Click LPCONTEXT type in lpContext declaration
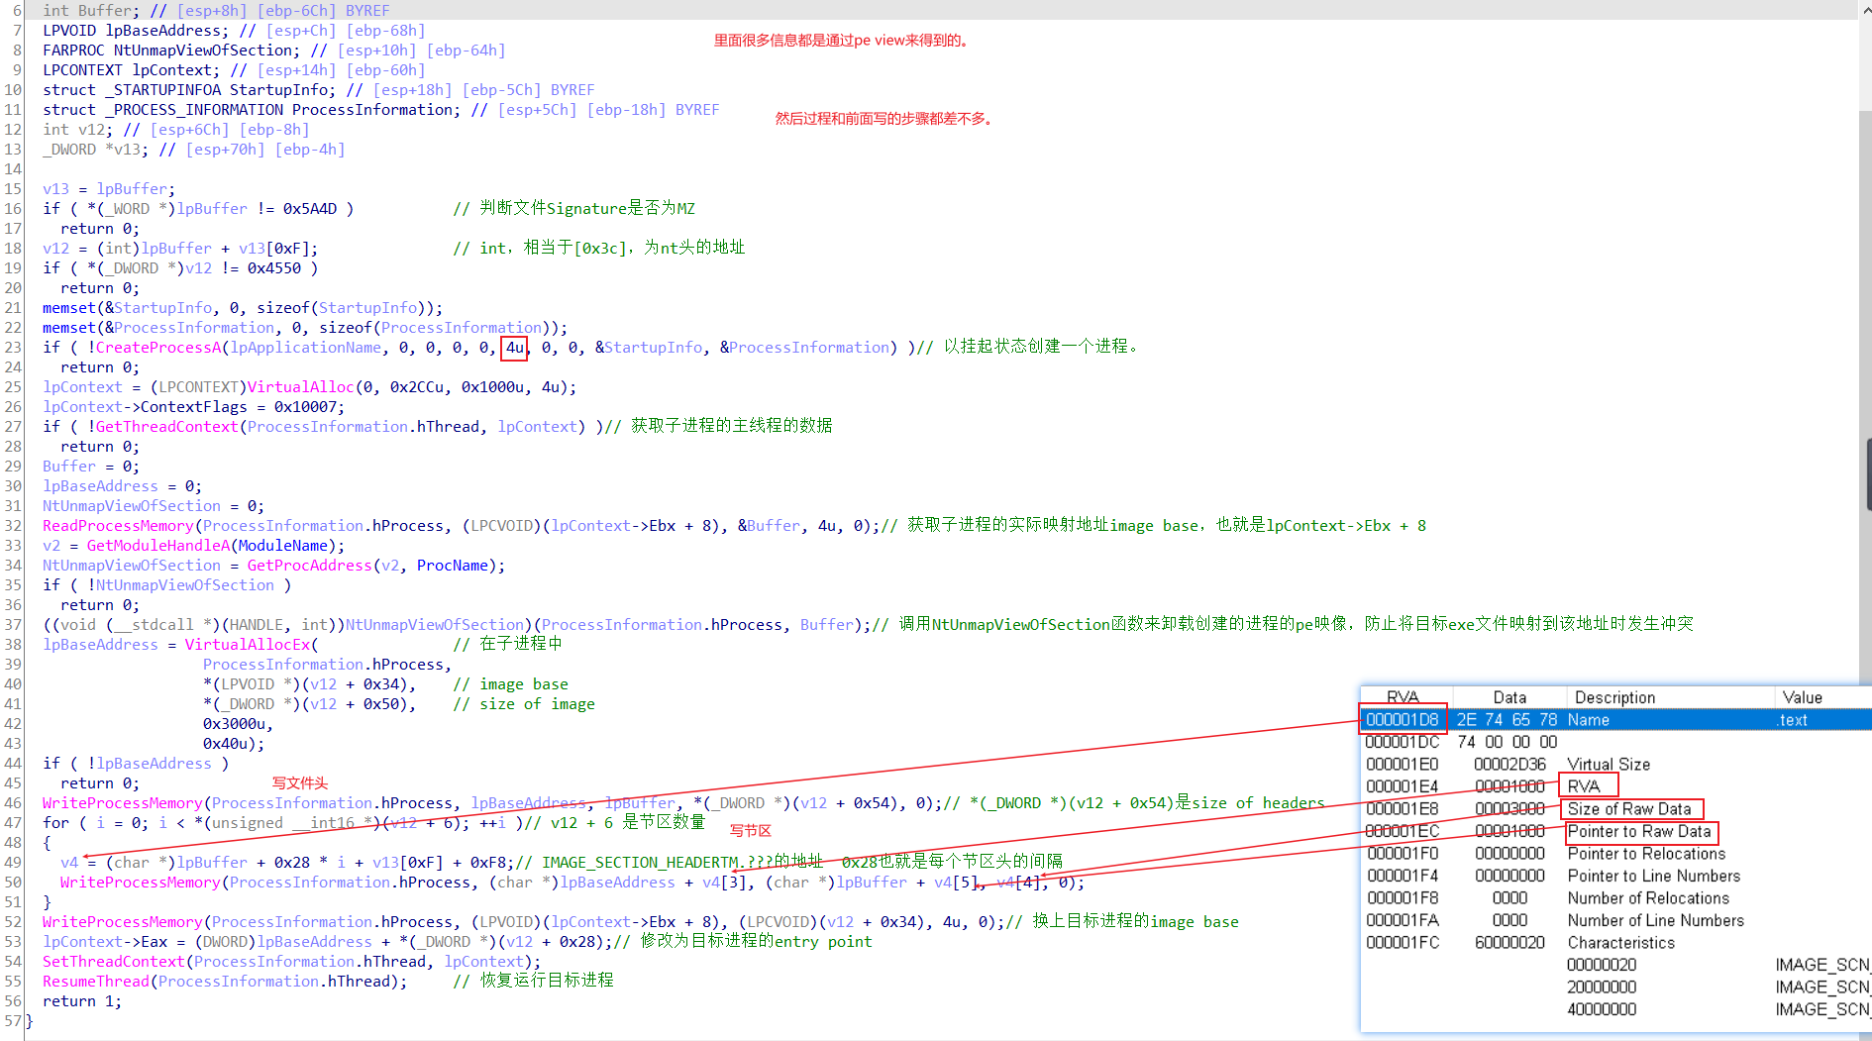1872x1041 pixels. click(83, 70)
